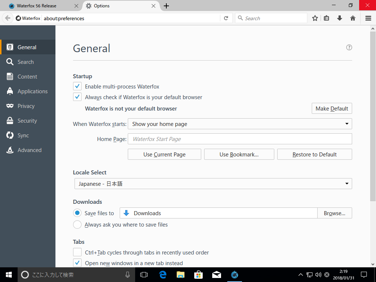Screen dimensions: 376x282
Task: Open File Explorer from taskbar
Action: coord(181,275)
